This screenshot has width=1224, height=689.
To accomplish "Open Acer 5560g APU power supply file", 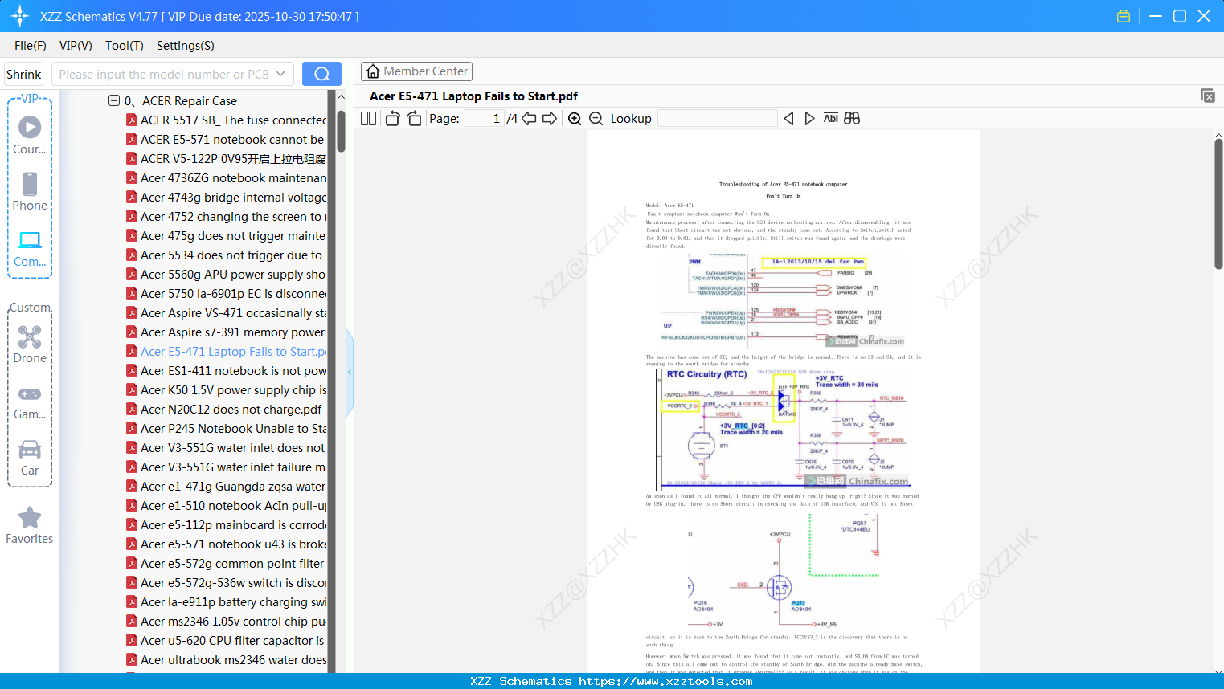I will 233,275.
